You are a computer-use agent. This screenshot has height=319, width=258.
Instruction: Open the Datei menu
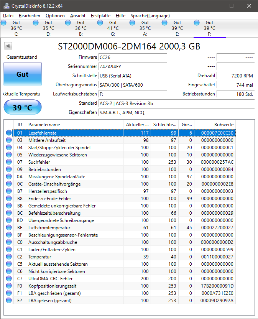pyautogui.click(x=8, y=16)
